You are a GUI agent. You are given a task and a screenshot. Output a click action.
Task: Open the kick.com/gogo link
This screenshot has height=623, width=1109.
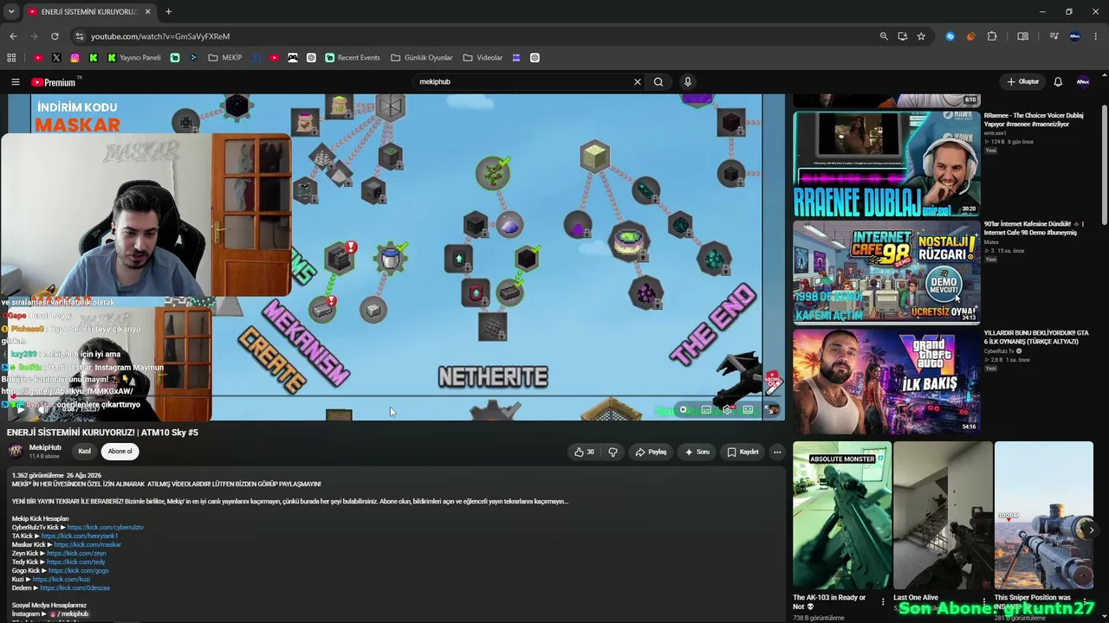[79, 571]
